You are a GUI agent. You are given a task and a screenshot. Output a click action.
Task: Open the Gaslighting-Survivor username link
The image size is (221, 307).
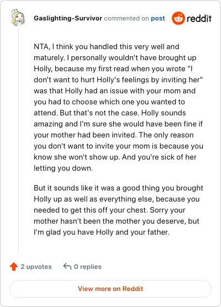[x=68, y=18]
